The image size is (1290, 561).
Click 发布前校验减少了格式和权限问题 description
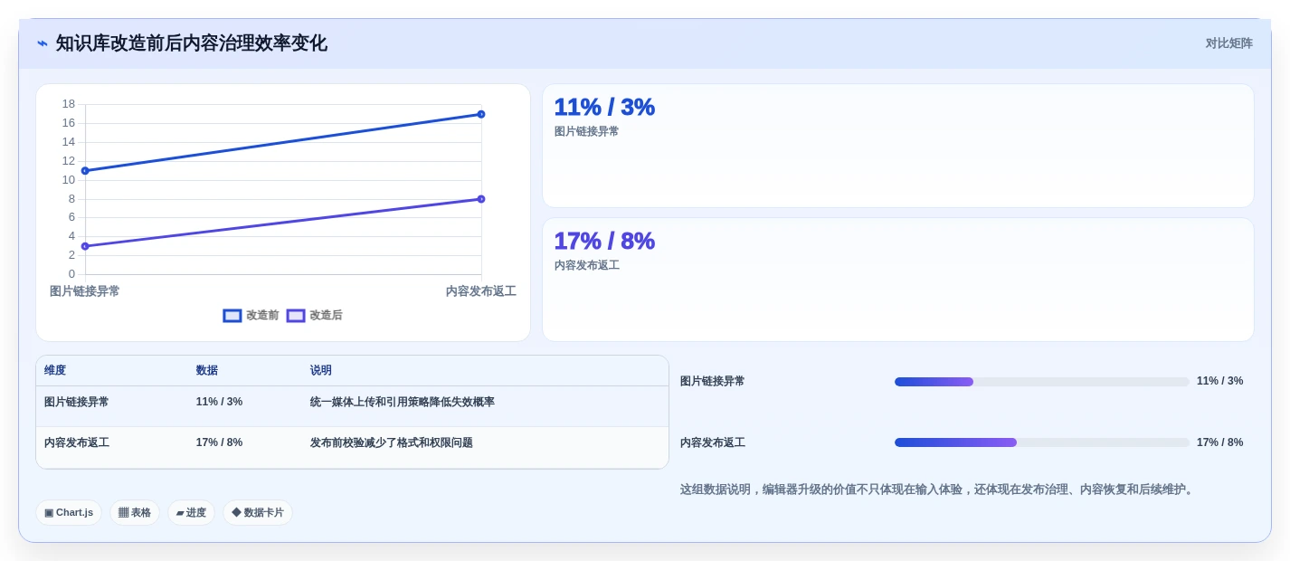click(392, 442)
